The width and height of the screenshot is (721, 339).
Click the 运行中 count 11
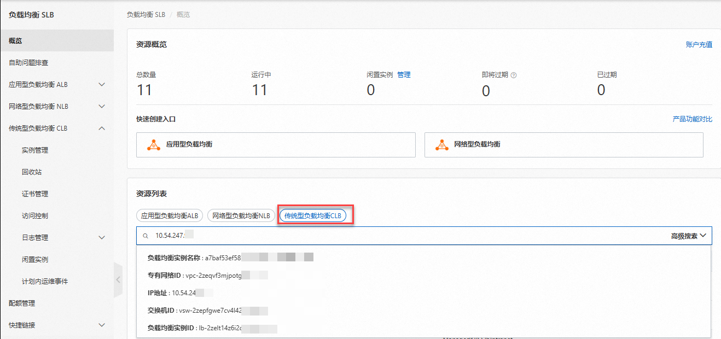259,90
